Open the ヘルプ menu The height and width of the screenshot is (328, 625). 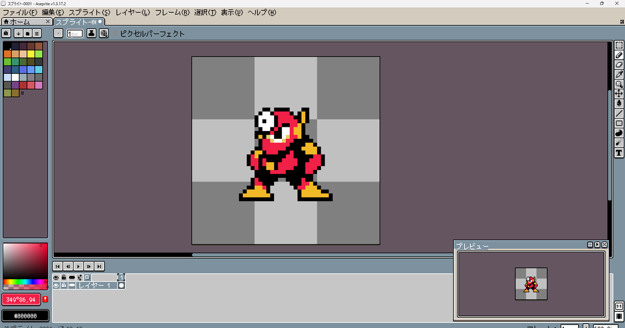[262, 12]
